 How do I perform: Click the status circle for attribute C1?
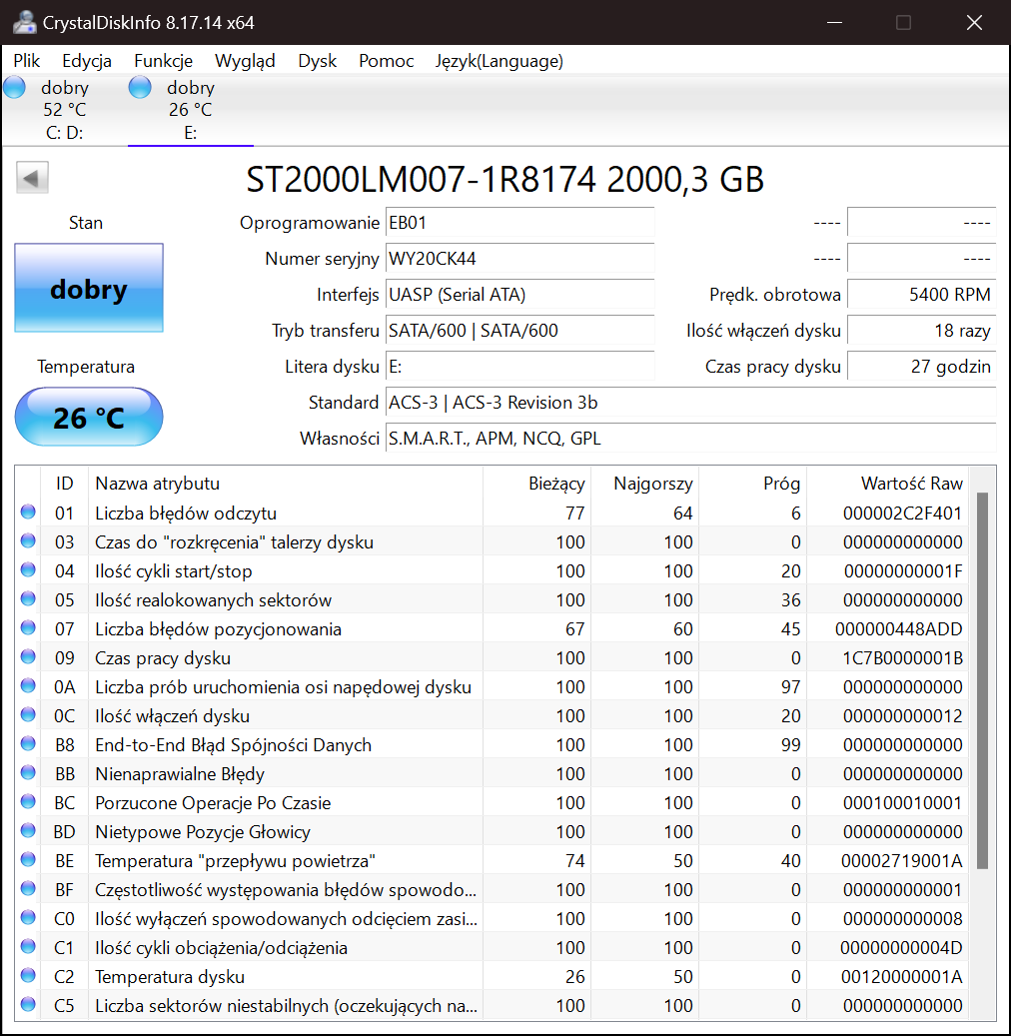28,947
